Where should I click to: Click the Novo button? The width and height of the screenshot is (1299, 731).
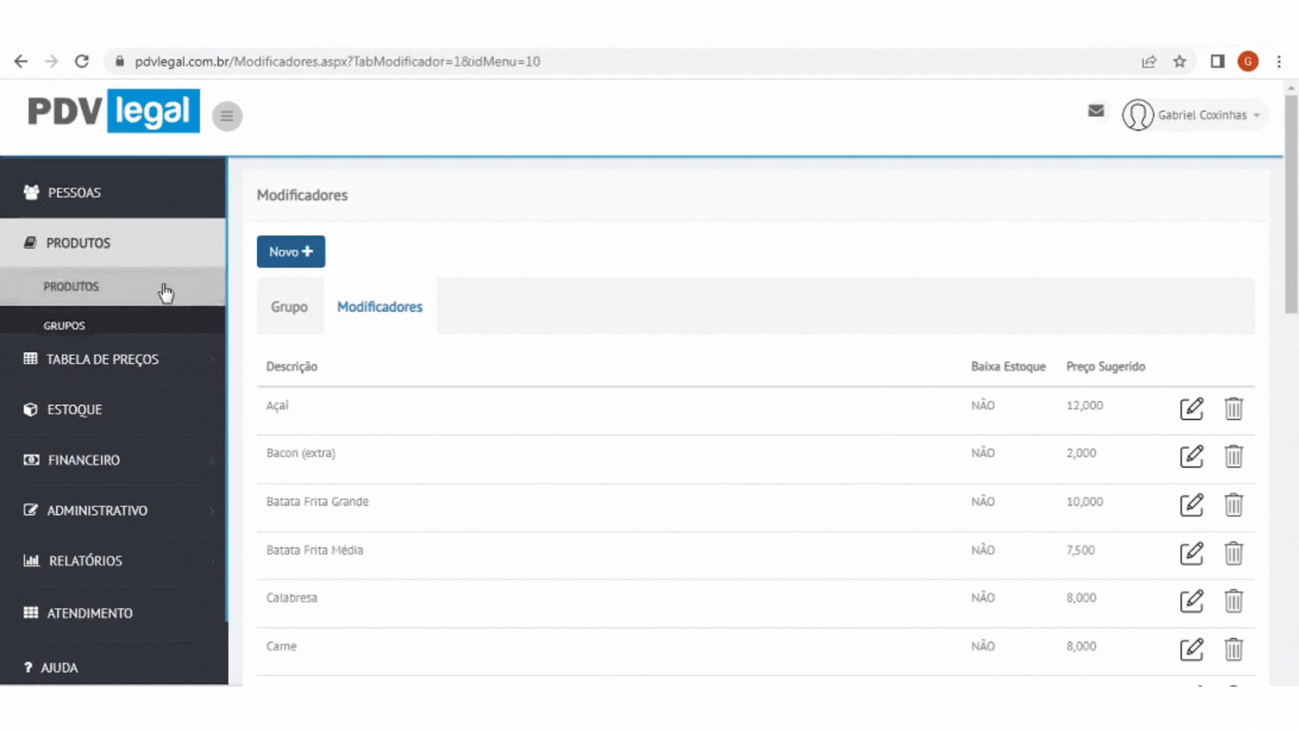[290, 252]
